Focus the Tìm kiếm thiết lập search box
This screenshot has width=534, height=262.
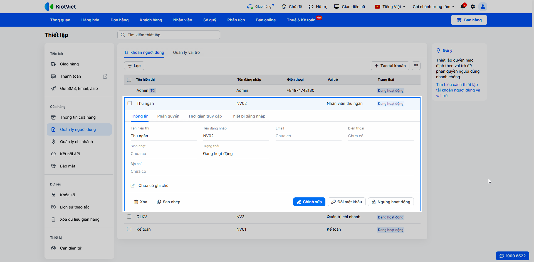[169, 35]
